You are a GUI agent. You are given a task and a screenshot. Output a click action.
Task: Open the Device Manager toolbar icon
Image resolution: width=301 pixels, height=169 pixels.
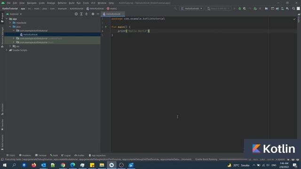click(x=282, y=8)
